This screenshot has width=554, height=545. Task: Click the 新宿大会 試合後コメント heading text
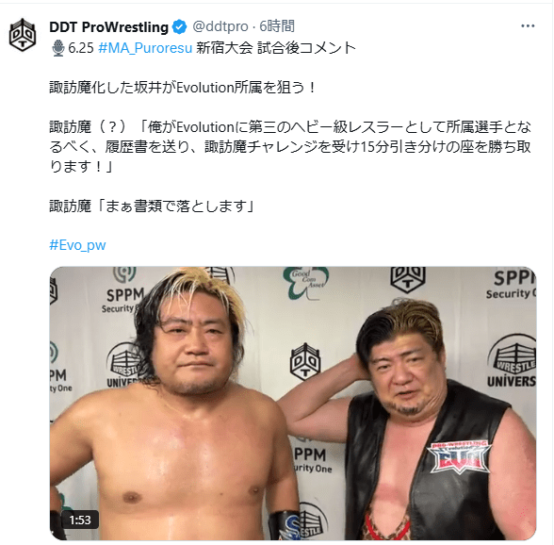(x=276, y=48)
